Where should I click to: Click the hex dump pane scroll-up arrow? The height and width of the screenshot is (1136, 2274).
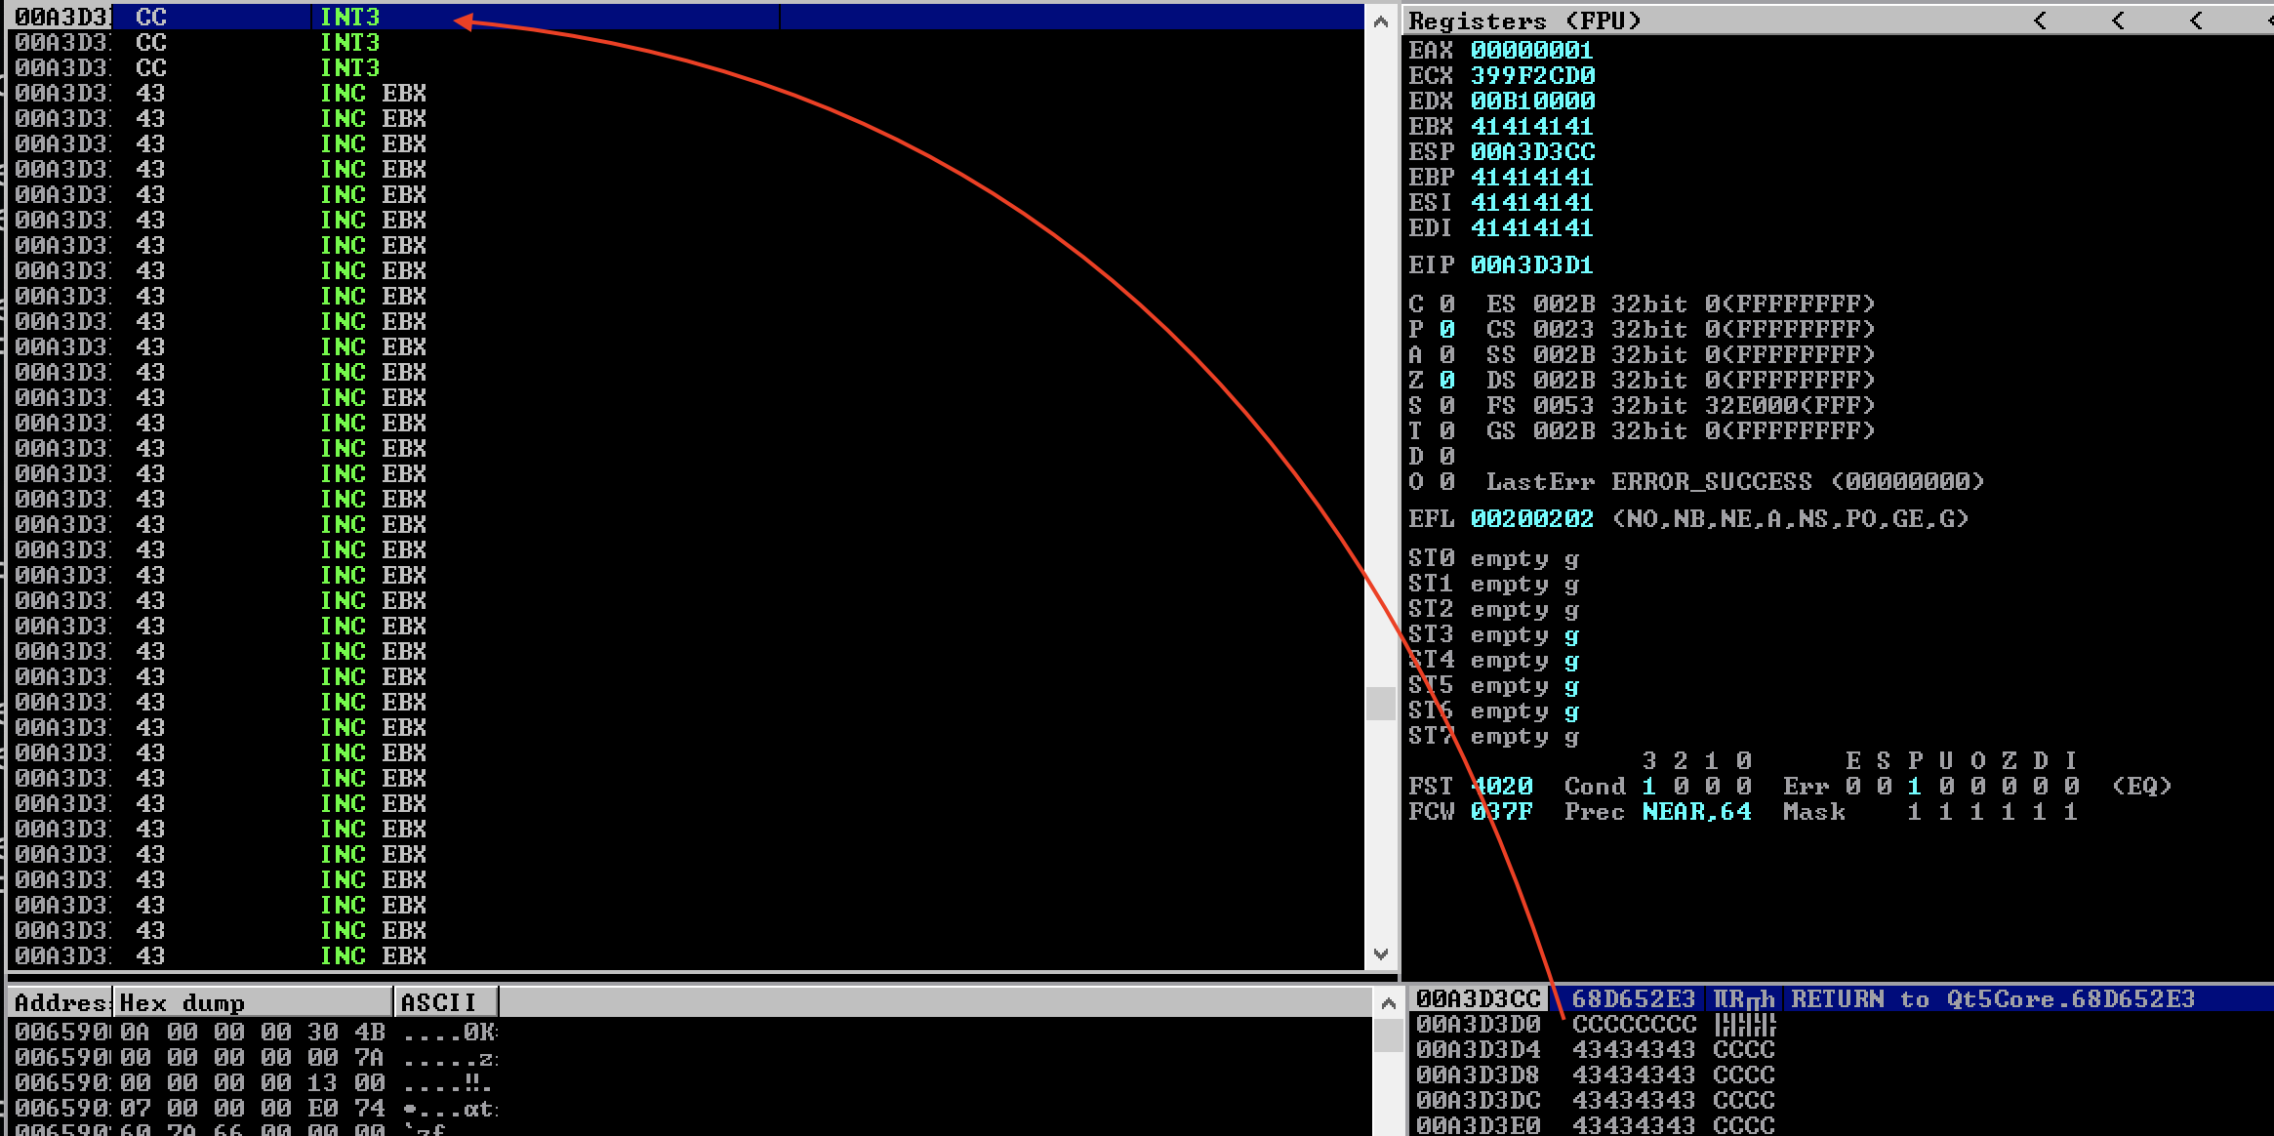[1388, 1003]
